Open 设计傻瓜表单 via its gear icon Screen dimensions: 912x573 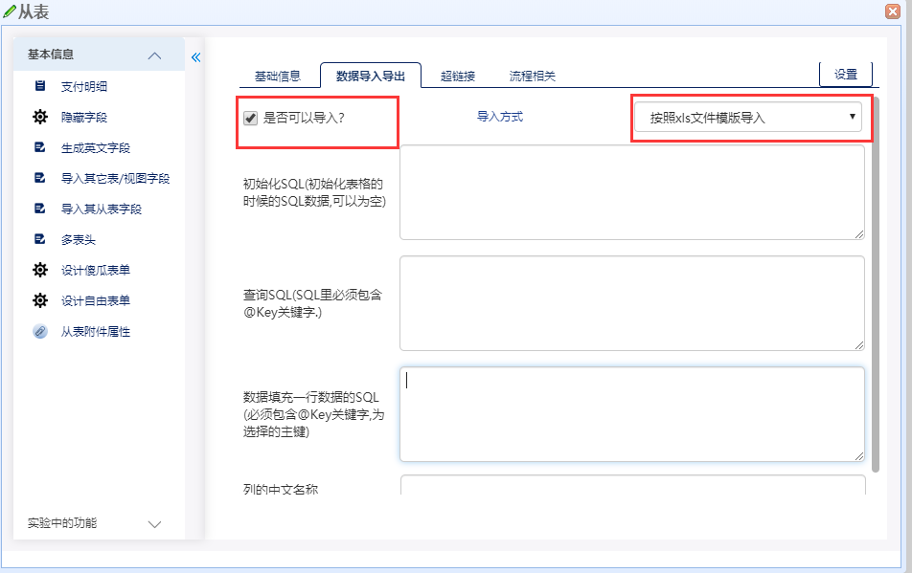[38, 269]
